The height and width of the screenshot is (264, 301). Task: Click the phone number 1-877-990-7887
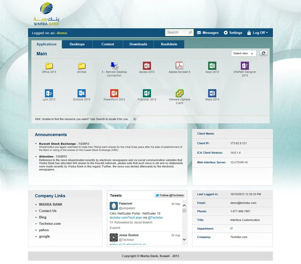click(240, 211)
